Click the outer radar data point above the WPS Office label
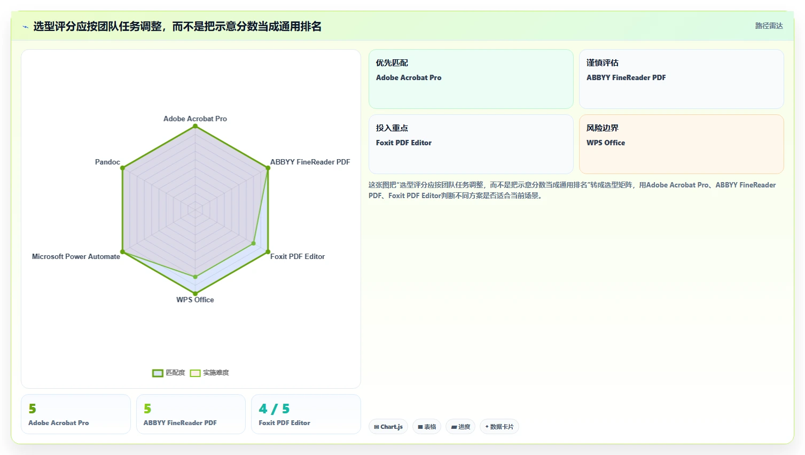Image resolution: width=805 pixels, height=455 pixels. tap(195, 294)
